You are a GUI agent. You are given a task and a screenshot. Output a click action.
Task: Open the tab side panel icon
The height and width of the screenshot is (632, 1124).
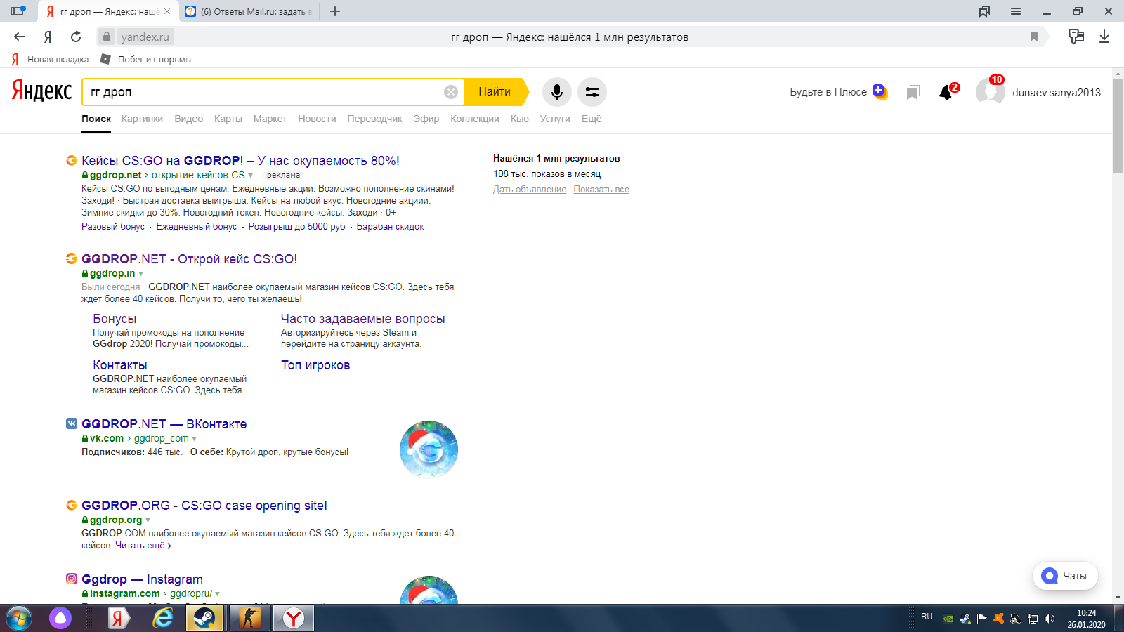tap(18, 11)
